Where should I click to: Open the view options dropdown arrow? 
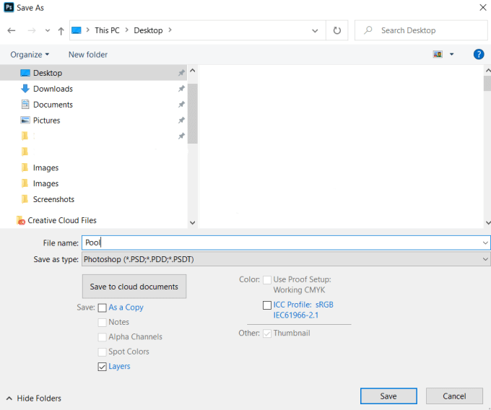tap(451, 54)
